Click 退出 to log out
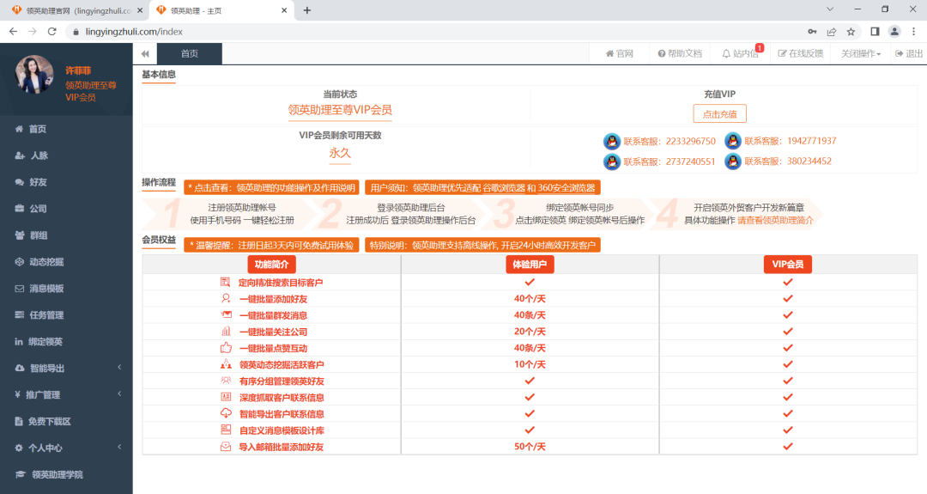Viewport: 927px width, 494px height. coord(909,54)
